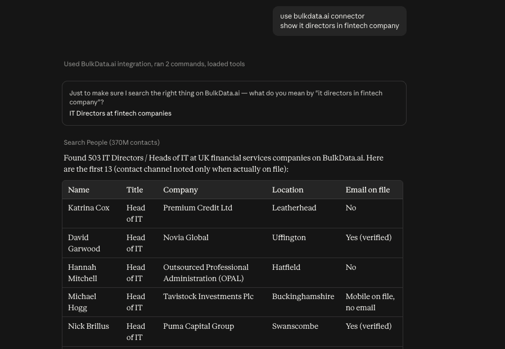
Task: Click the 'Novia Global' company cell
Action: coord(186,237)
